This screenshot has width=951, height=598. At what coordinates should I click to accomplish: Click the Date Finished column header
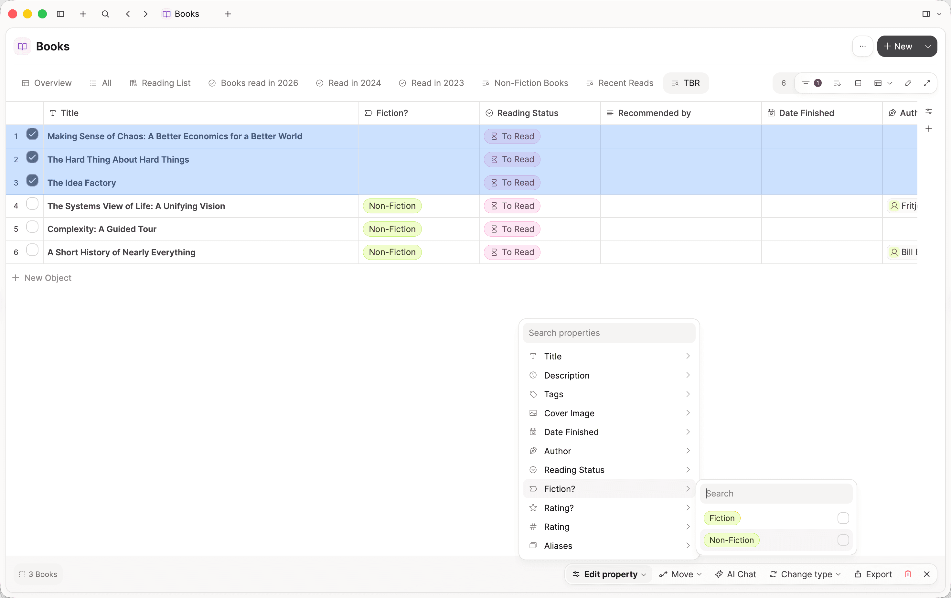(x=821, y=113)
